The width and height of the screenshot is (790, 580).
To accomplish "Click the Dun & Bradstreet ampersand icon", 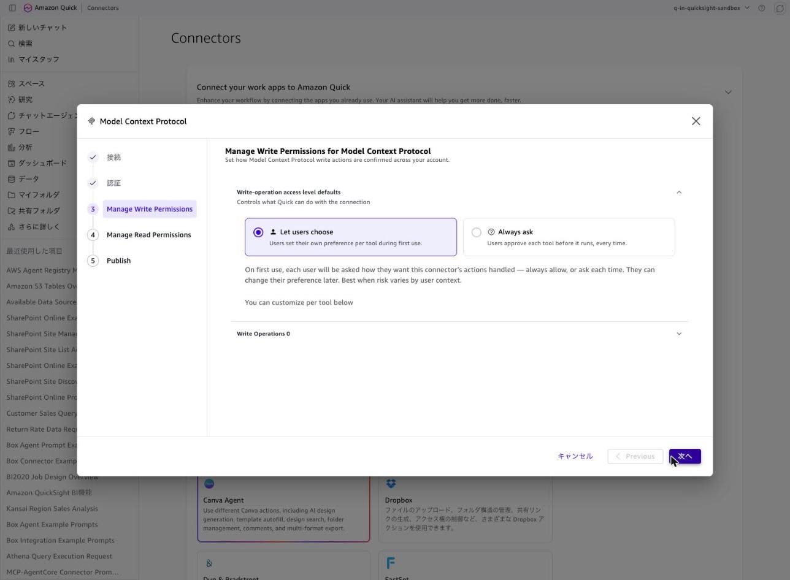I will (x=209, y=563).
